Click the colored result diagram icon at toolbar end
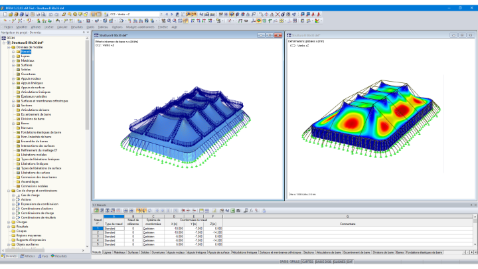 coord(317,21)
